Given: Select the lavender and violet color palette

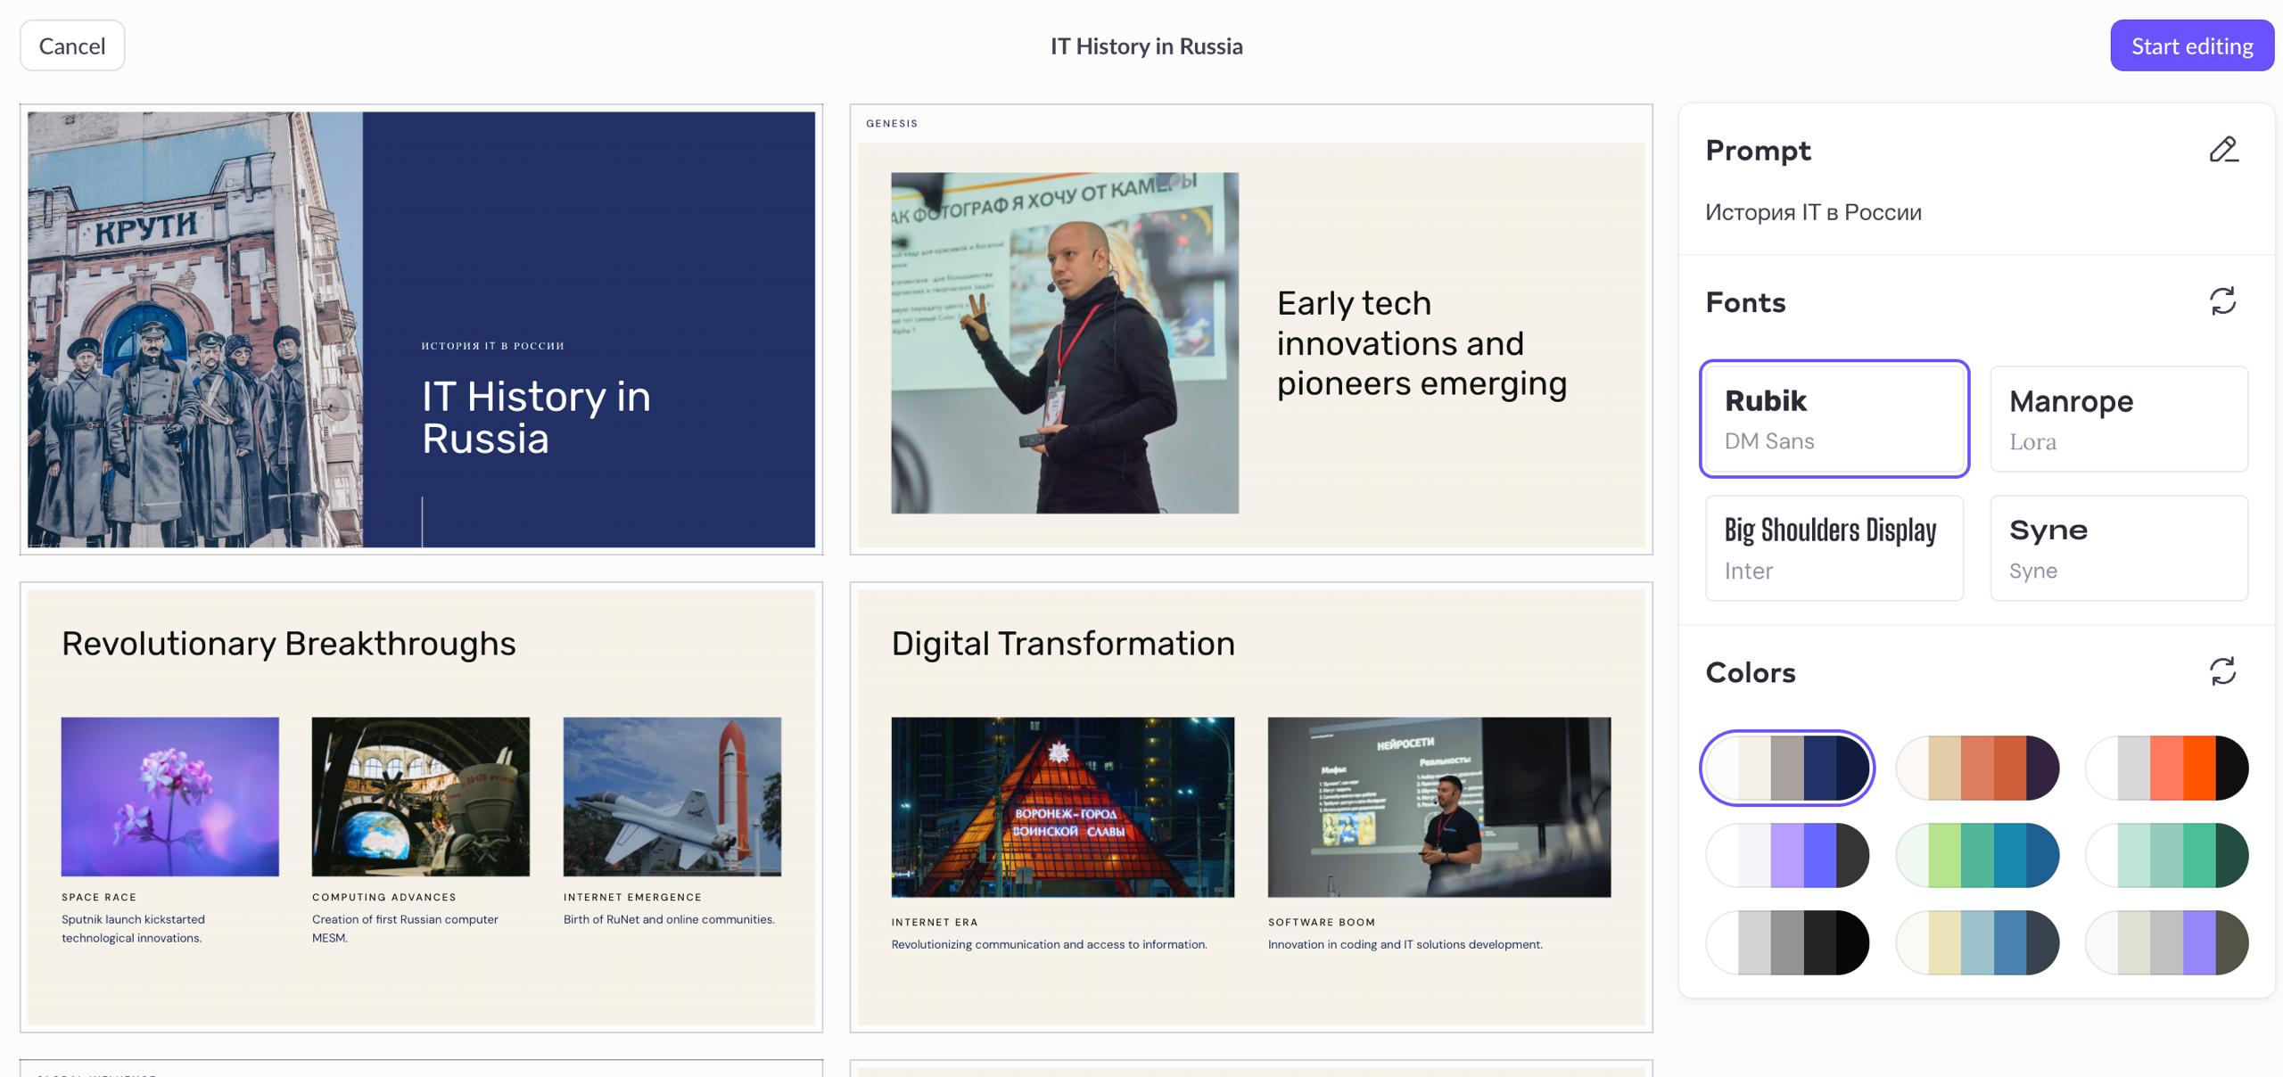Looking at the screenshot, I should 1787,855.
